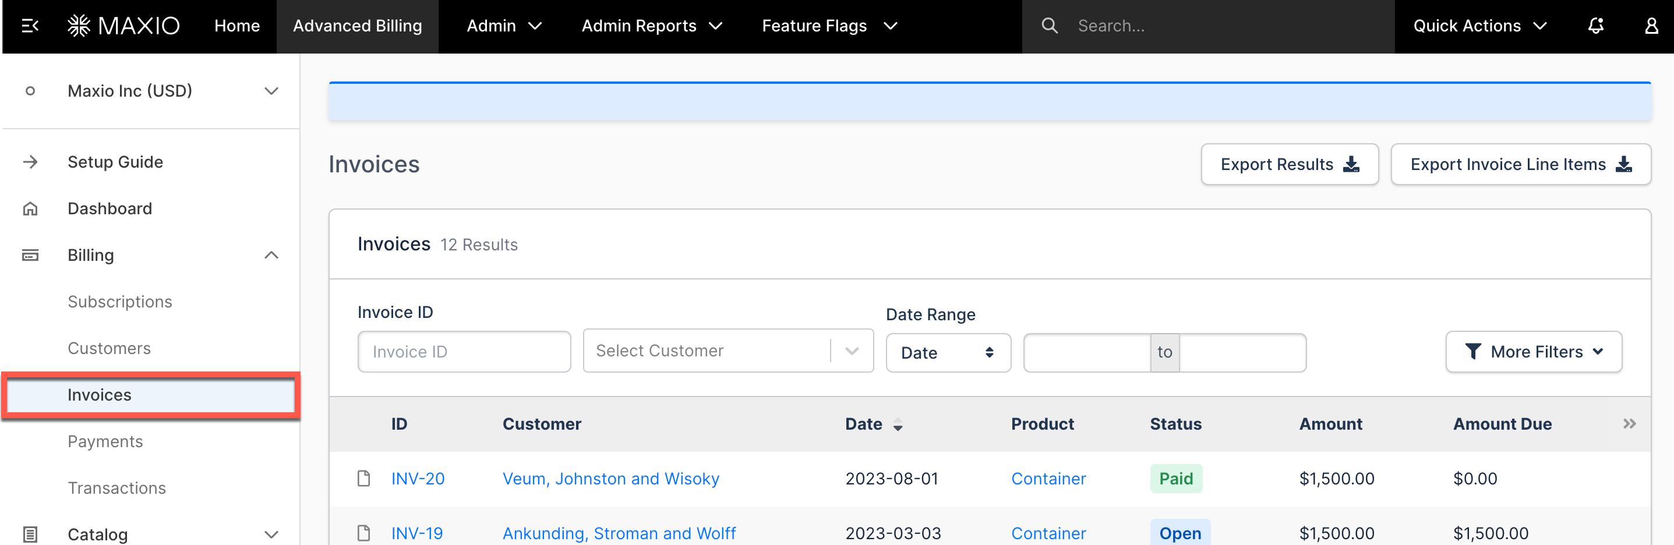
Task: Expand the Maxio Inc (USD) selector
Action: click(270, 91)
